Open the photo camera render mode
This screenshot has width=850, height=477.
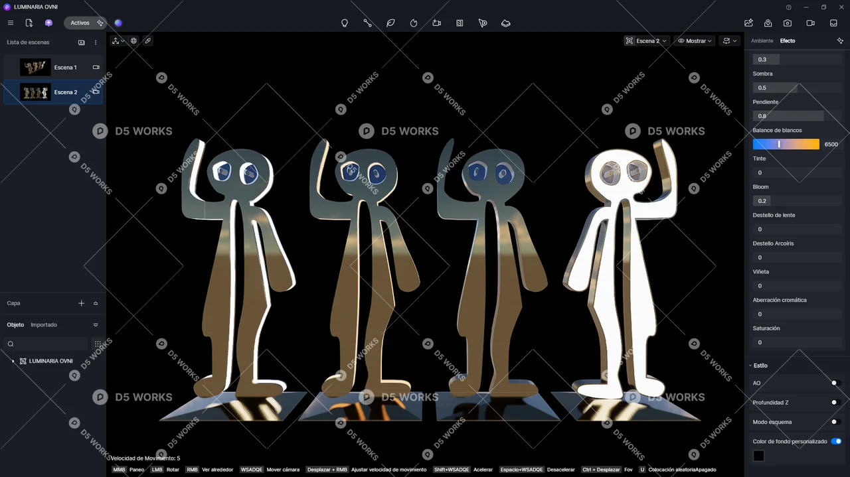787,23
